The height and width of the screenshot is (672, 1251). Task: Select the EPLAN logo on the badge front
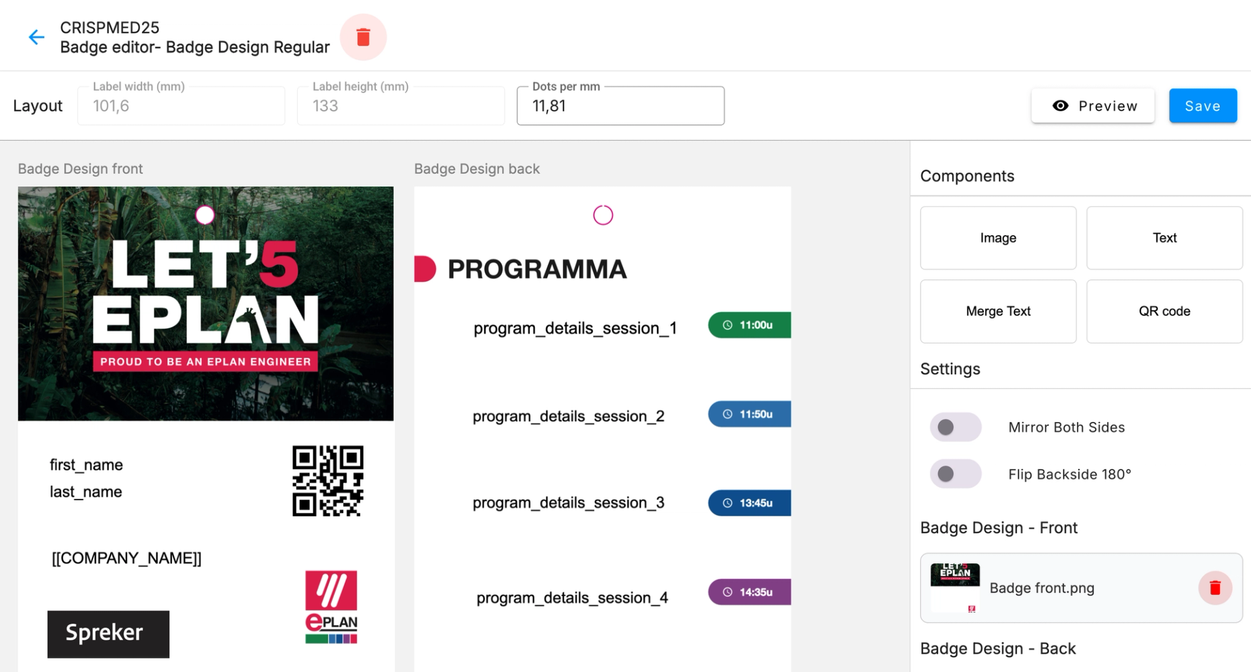point(331,607)
